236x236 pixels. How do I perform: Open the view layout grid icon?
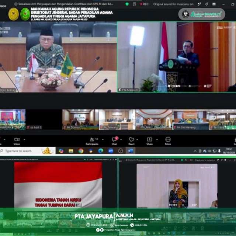(x=214, y=4)
